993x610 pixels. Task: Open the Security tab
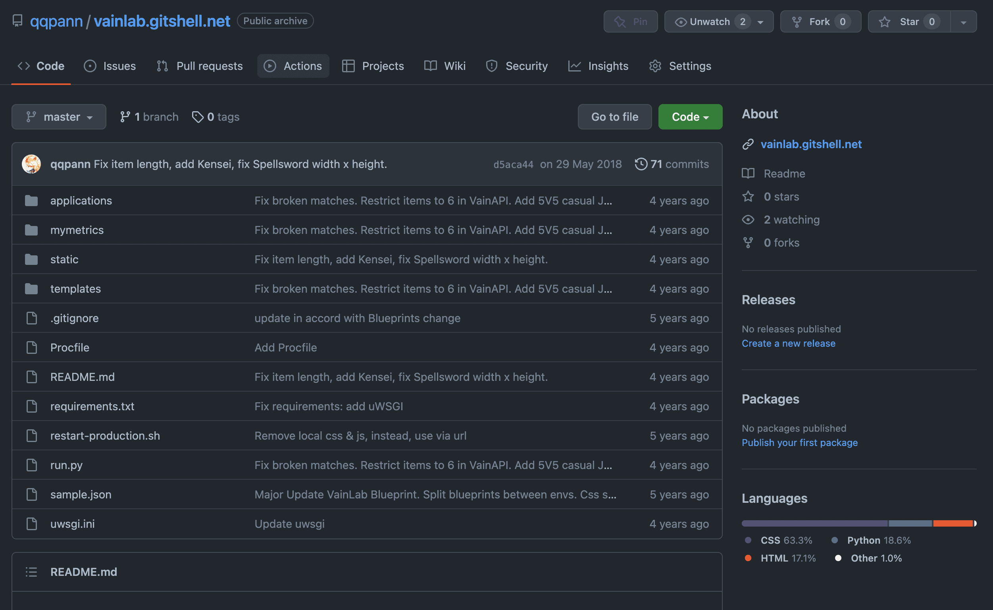(x=517, y=66)
